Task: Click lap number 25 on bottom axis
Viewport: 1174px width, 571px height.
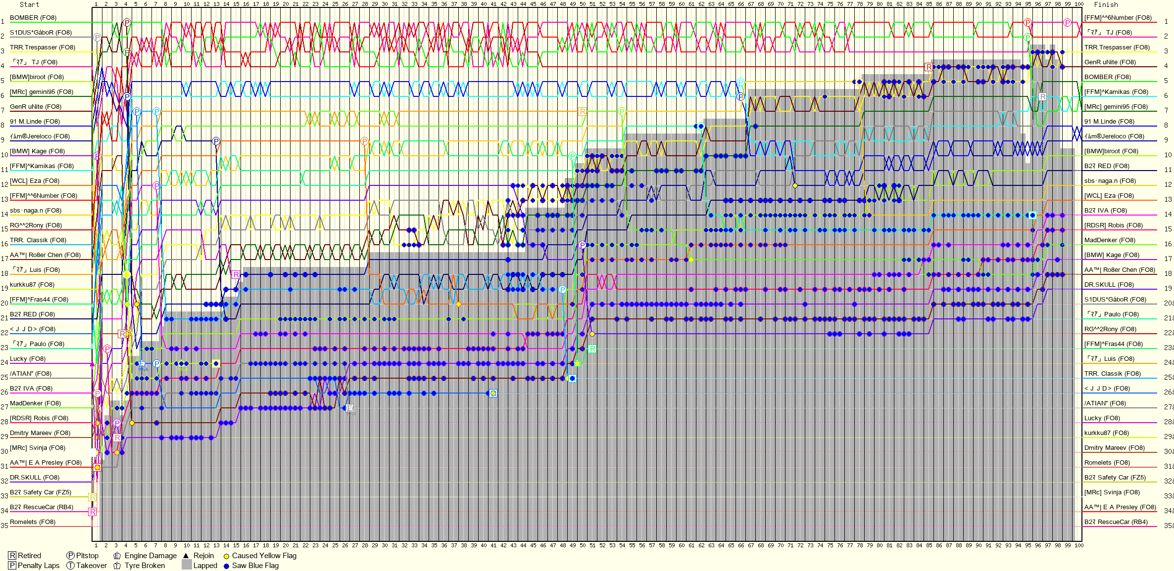Action: (335, 545)
